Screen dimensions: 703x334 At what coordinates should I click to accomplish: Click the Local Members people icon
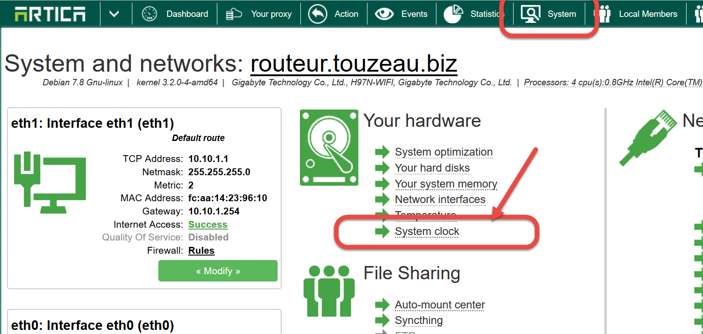coord(604,14)
